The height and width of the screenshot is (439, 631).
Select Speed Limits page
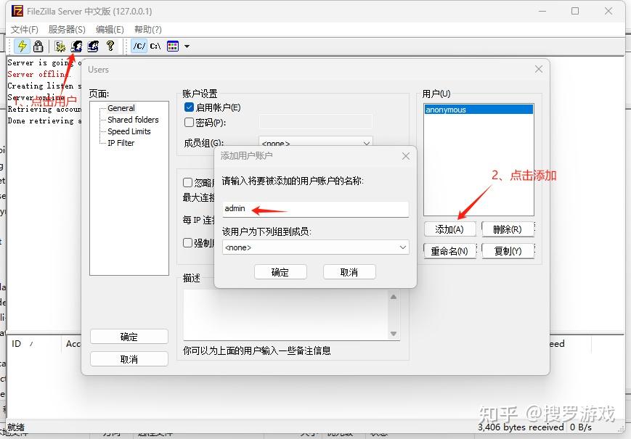point(129,131)
